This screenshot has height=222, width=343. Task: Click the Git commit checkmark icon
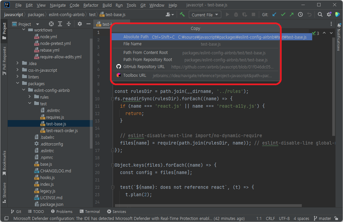pos(283,14)
